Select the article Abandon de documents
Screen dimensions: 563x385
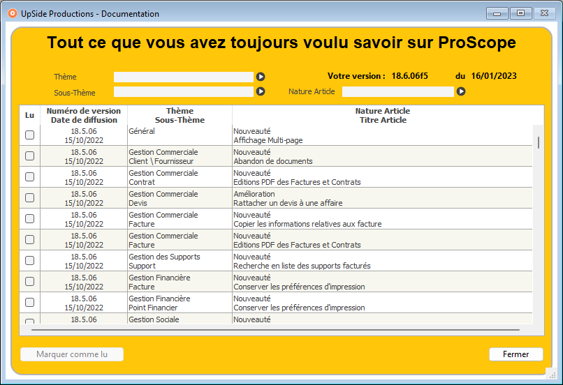click(273, 161)
